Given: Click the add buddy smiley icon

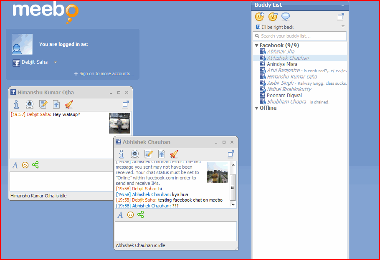Looking at the screenshot, I should [259, 16].
